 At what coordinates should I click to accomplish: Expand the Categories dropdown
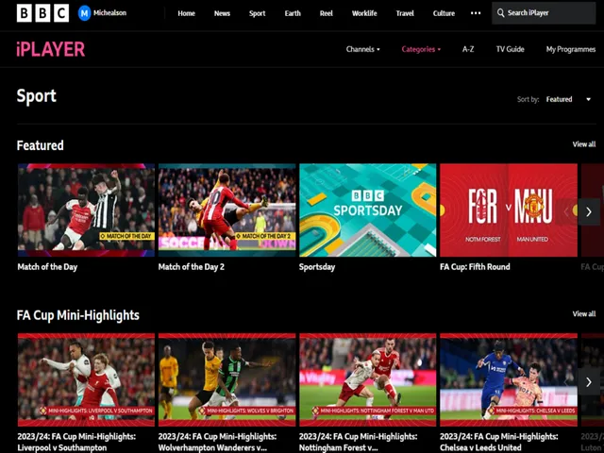420,49
